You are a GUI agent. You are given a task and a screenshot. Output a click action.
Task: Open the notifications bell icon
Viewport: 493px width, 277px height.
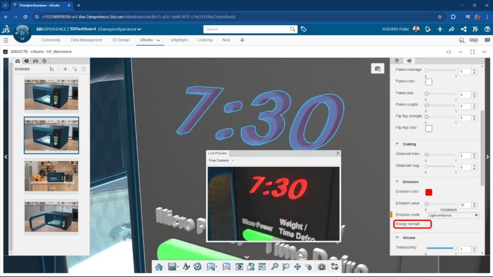tap(428, 29)
